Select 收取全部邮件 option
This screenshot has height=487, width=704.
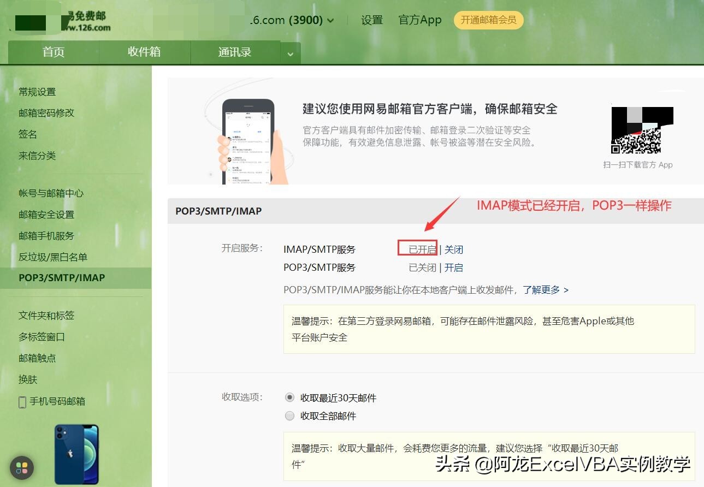(x=290, y=415)
